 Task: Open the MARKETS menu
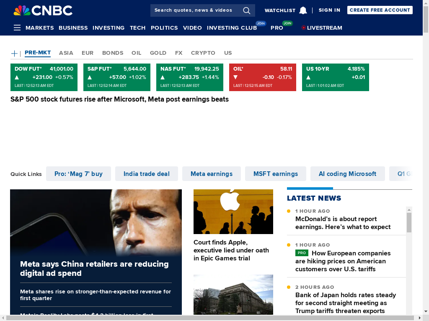click(x=40, y=28)
